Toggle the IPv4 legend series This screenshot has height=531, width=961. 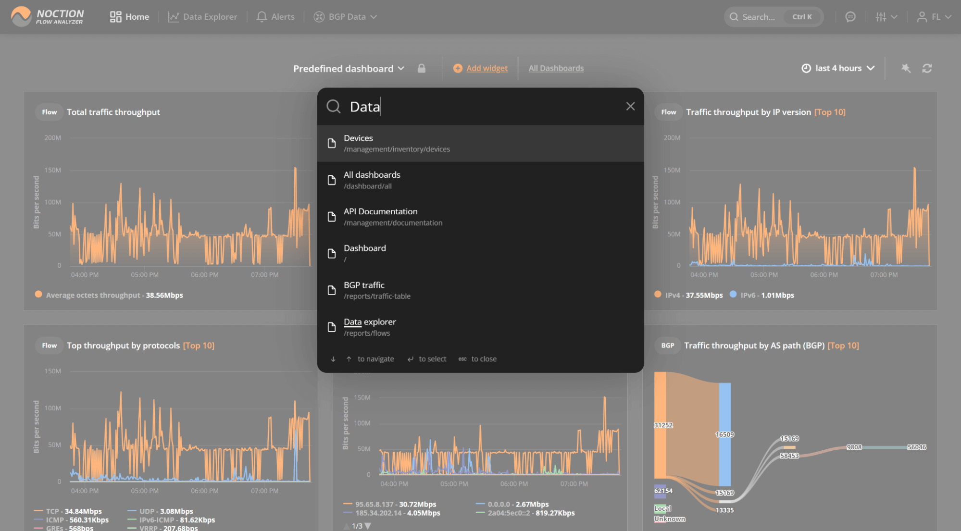688,295
